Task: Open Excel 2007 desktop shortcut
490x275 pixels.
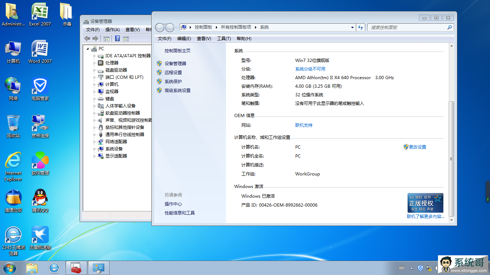Action: [x=40, y=15]
